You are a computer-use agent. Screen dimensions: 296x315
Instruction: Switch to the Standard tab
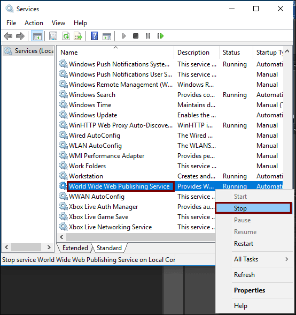point(109,248)
